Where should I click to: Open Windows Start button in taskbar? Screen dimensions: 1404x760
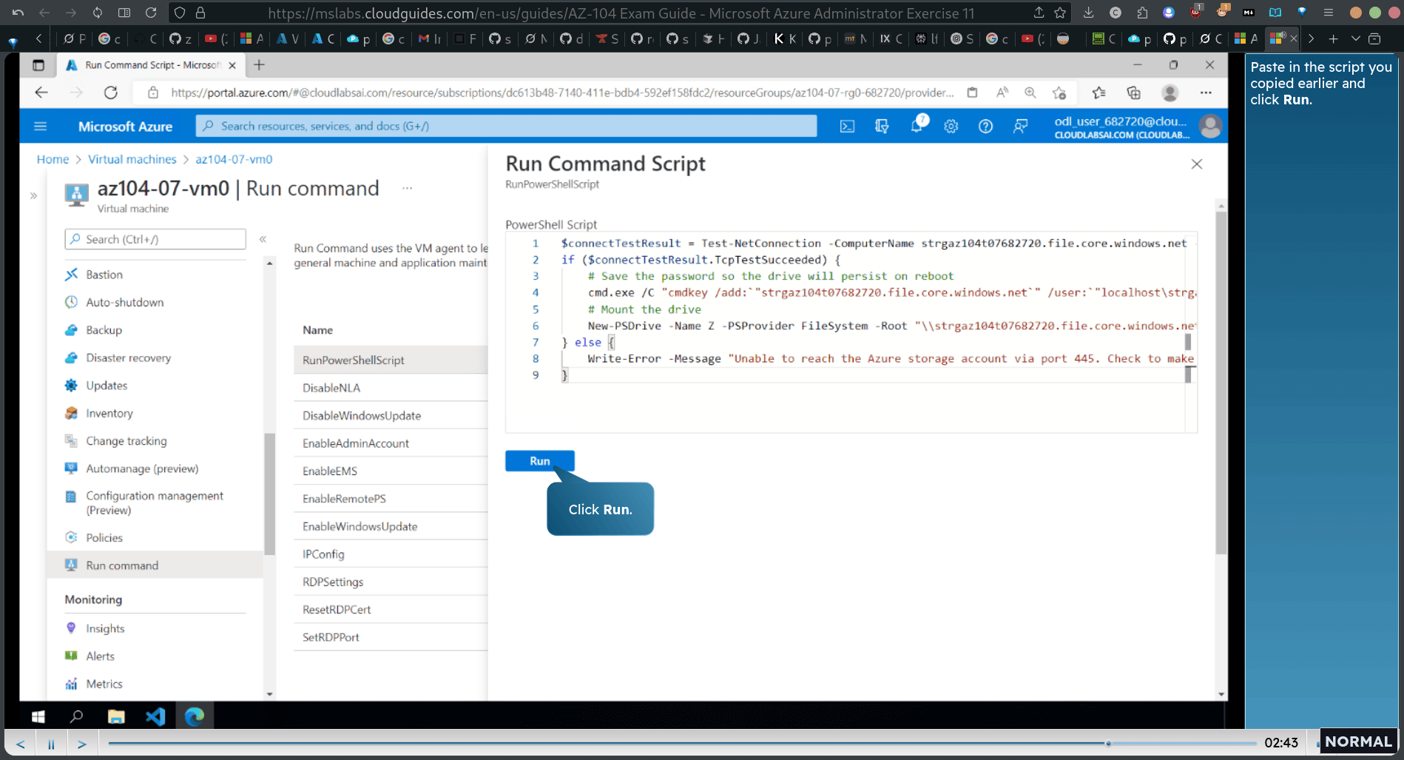(x=38, y=716)
